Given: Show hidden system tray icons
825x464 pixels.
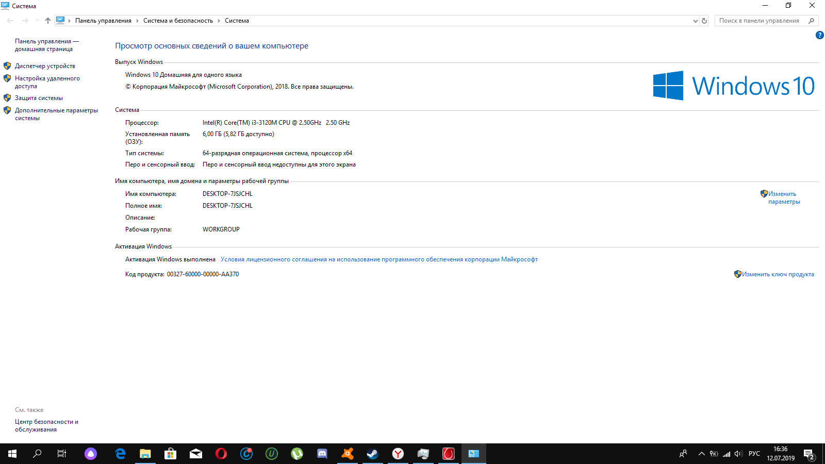Looking at the screenshot, I should point(701,454).
